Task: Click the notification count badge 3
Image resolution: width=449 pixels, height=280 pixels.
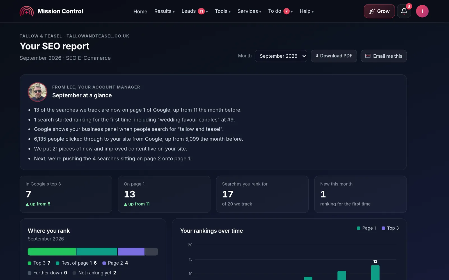Action: click(x=409, y=6)
